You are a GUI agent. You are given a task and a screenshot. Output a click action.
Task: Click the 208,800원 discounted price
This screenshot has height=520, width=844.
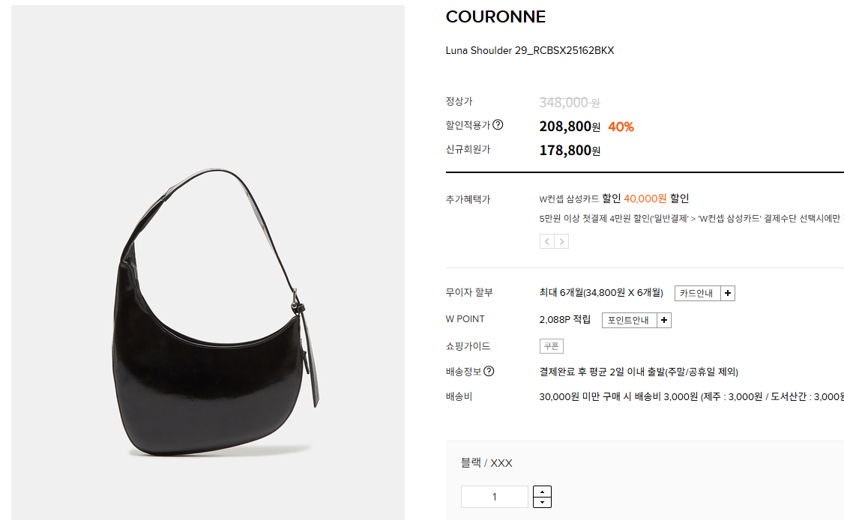[570, 127]
